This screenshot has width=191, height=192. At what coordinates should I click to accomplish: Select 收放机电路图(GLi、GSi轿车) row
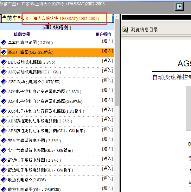click(x=57, y=189)
